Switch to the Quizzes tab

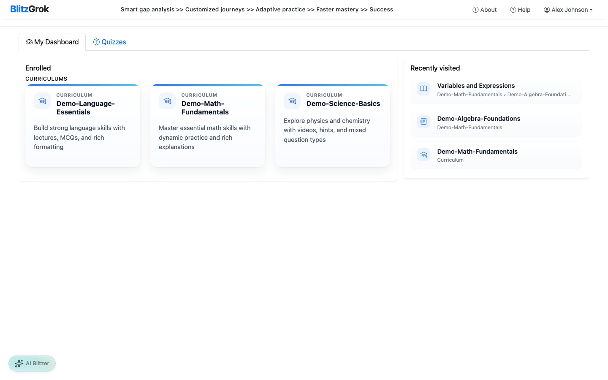pyautogui.click(x=109, y=42)
